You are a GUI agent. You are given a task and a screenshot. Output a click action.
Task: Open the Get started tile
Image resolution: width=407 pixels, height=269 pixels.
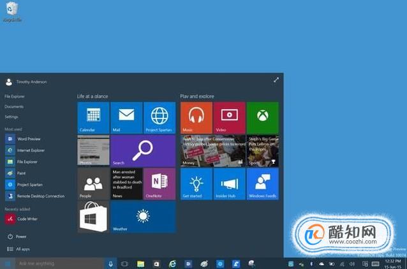point(196,184)
